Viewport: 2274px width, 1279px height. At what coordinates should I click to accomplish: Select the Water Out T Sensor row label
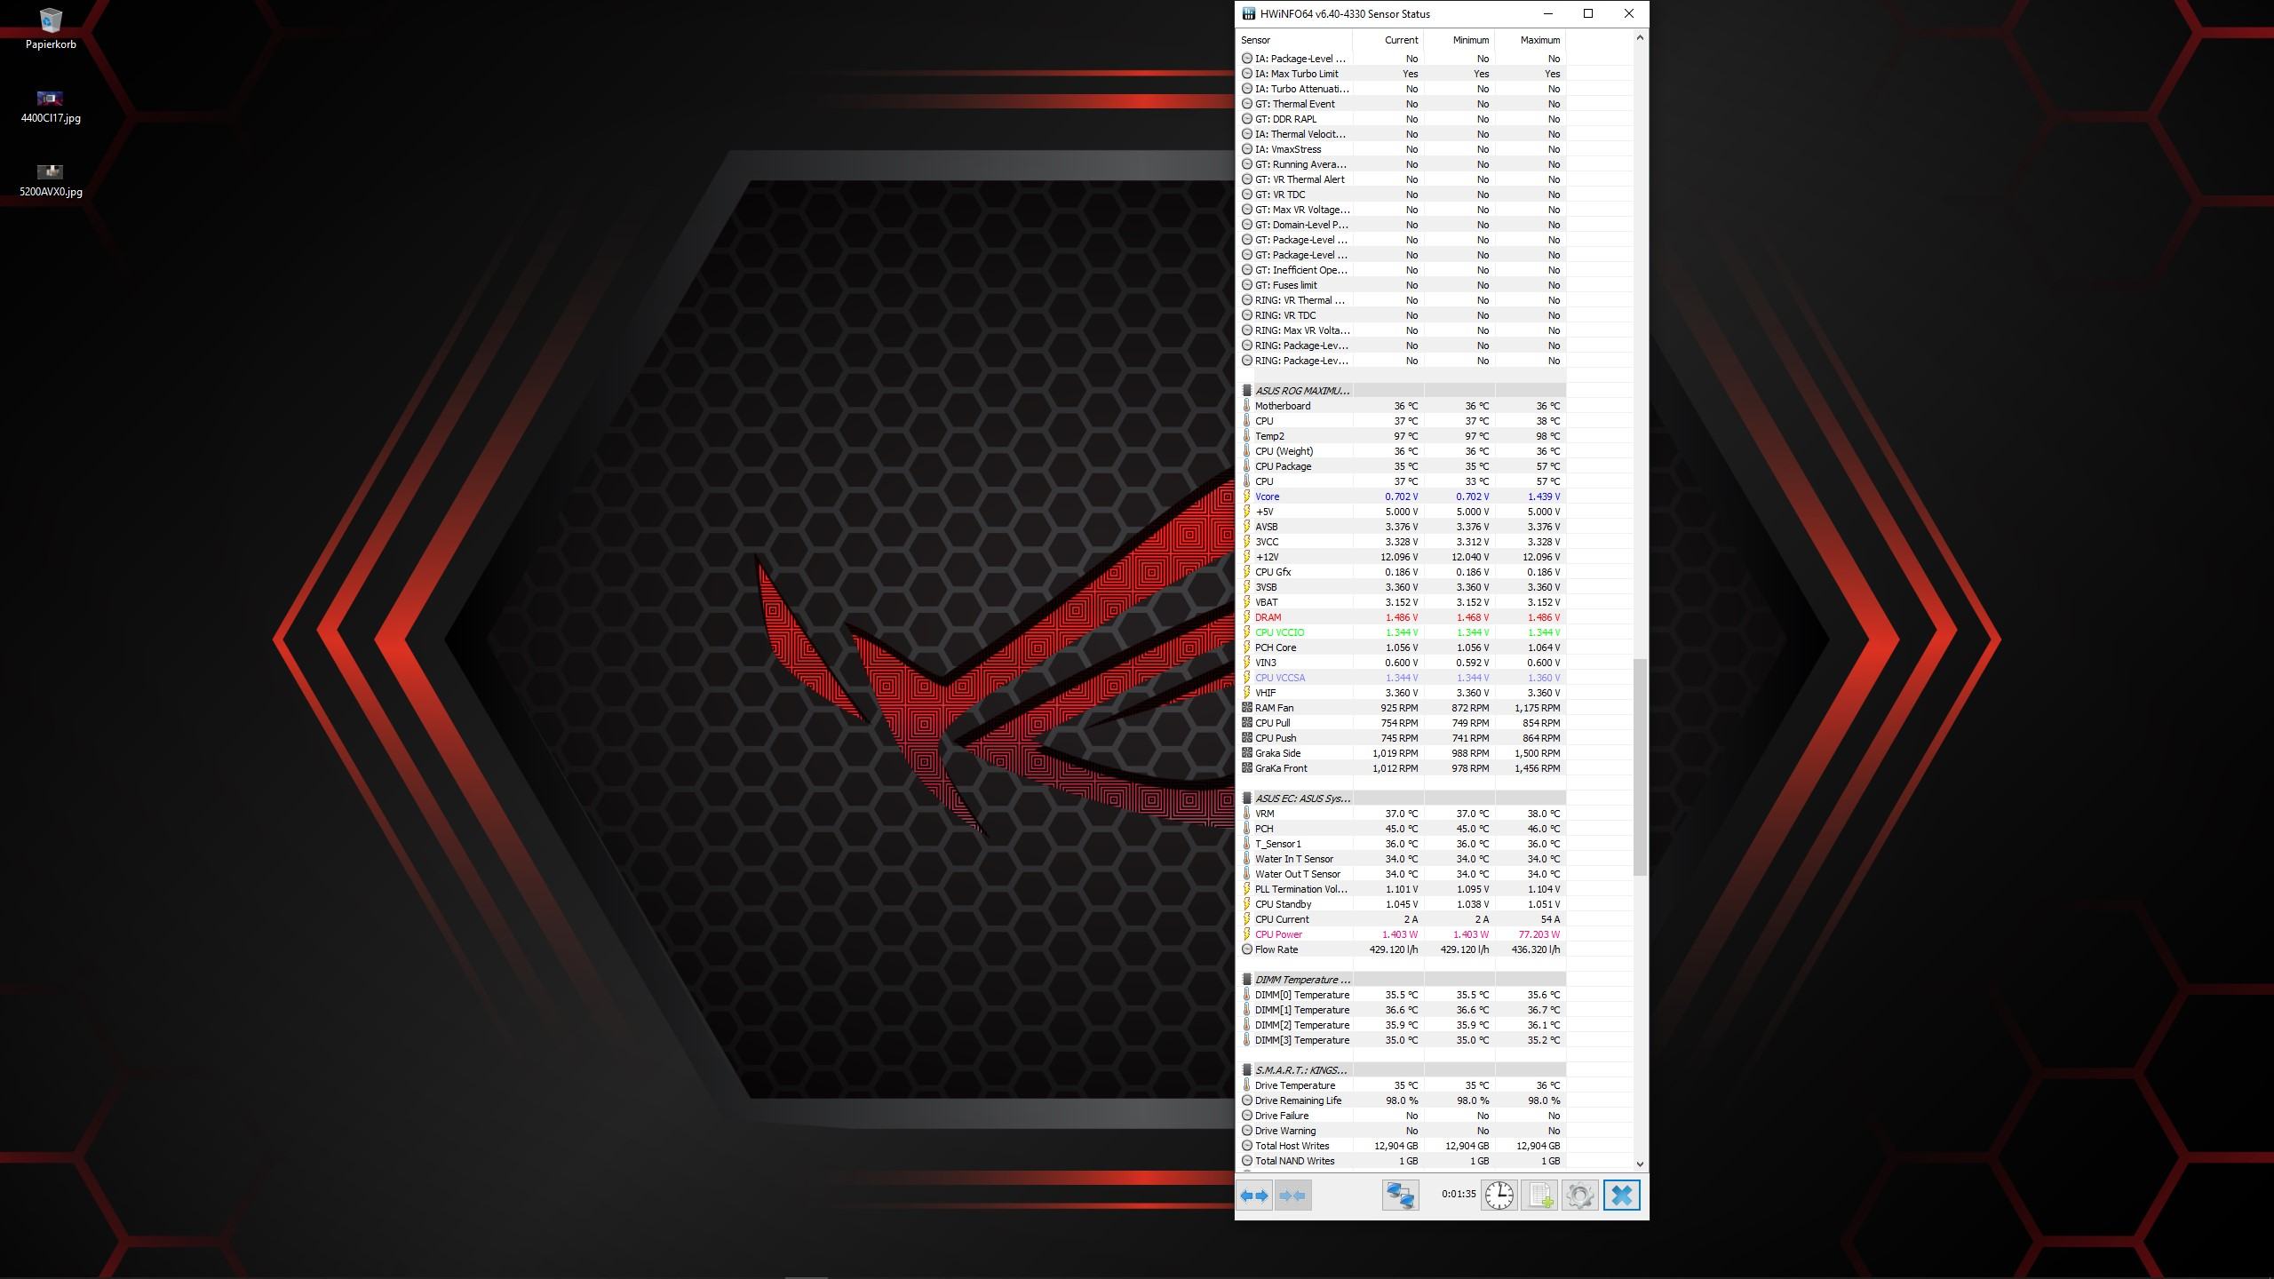1298,874
